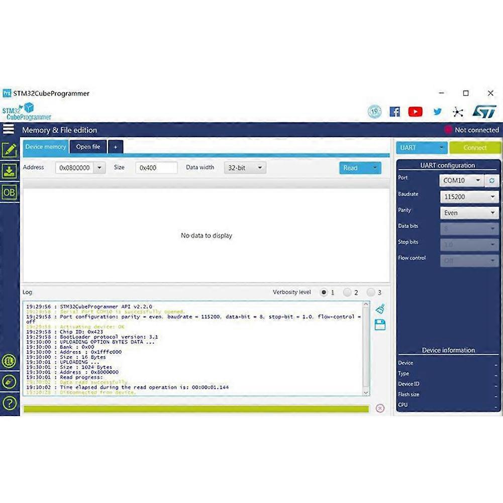The width and height of the screenshot is (503, 503).
Task: Open the disabled Data bits dropdown
Action: click(x=469, y=229)
